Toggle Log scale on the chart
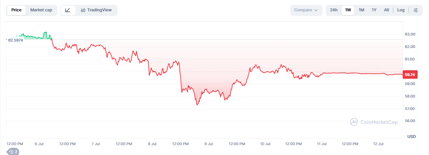 tap(401, 10)
